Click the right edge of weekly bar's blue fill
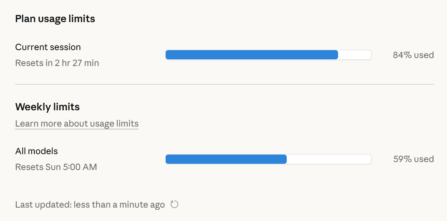Viewport: 447px width, 221px height. [x=285, y=159]
